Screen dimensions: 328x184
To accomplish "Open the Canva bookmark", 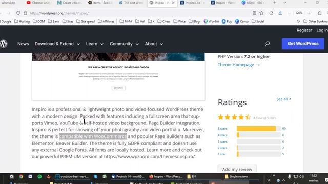I will tap(242, 21).
